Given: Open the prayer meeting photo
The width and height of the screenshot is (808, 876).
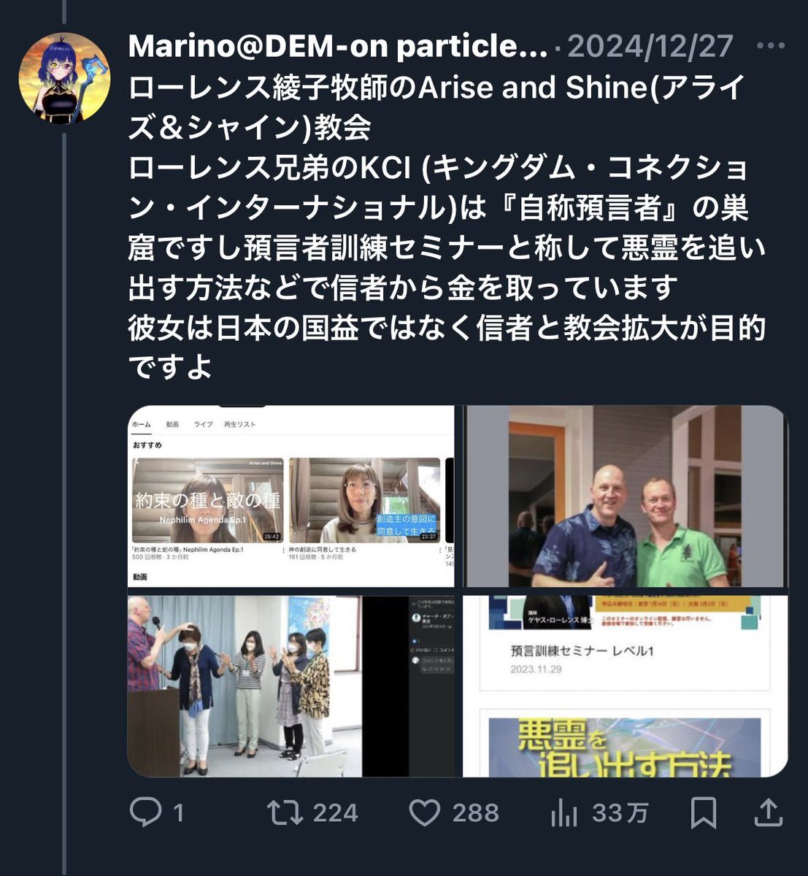Looking at the screenshot, I should pos(291,686).
